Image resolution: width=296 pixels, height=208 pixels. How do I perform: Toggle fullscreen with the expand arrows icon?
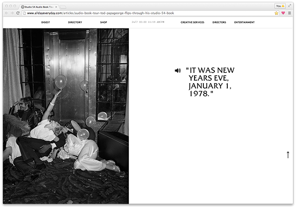click(x=290, y=6)
